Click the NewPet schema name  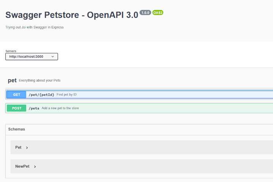(x=22, y=166)
